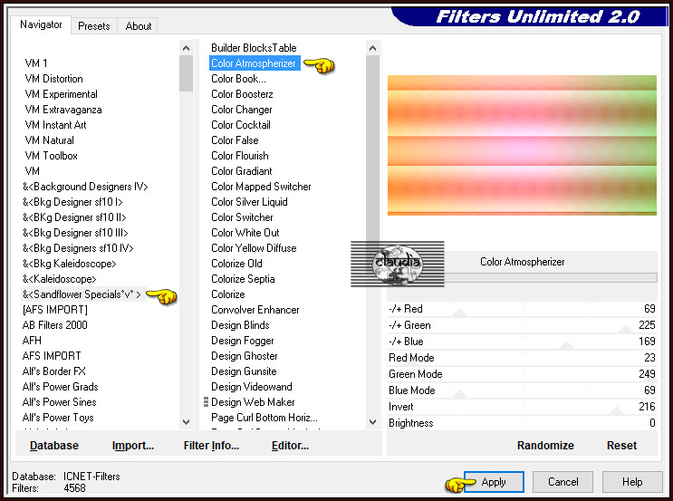Adjust the Brightness slider
The image size is (673, 501).
pos(522,423)
